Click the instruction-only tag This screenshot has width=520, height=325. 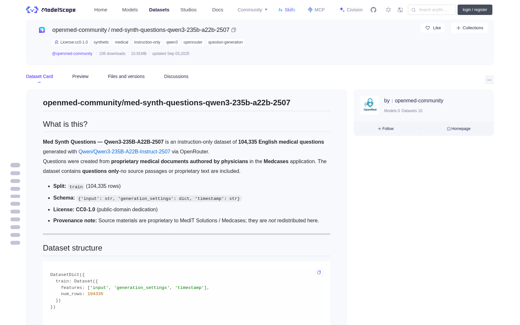pyautogui.click(x=147, y=42)
